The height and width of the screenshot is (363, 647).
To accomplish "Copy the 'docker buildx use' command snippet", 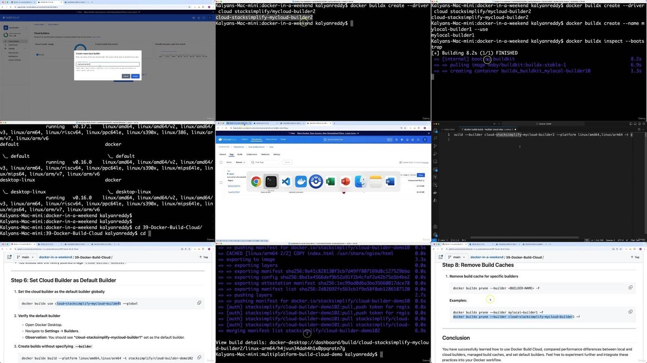I will [199, 303].
